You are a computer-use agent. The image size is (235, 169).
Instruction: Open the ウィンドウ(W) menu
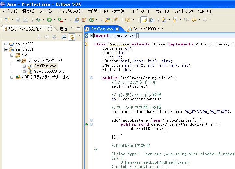[183, 11]
